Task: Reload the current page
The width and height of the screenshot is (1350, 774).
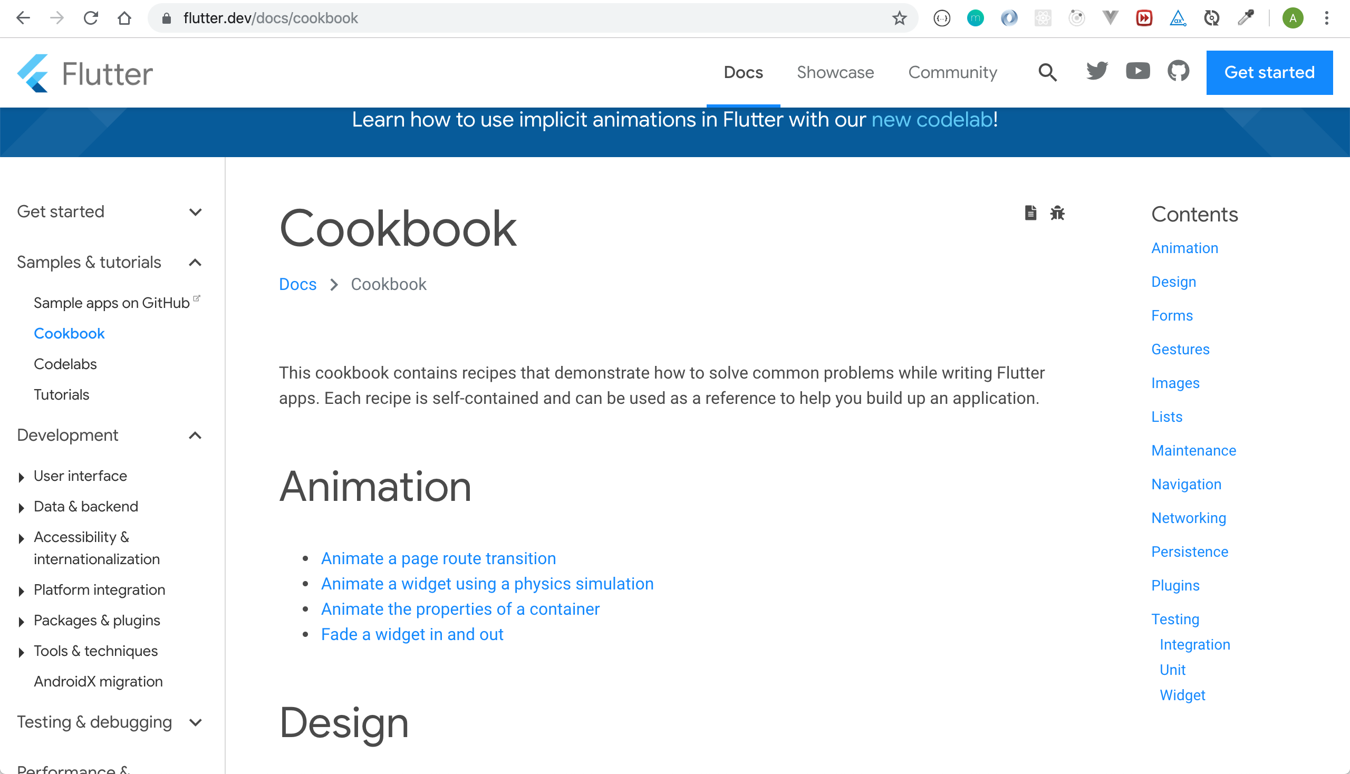Action: [x=91, y=18]
